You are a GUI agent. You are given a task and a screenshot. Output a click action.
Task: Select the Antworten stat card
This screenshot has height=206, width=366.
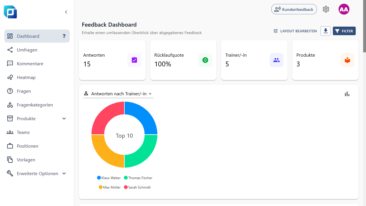(x=112, y=60)
